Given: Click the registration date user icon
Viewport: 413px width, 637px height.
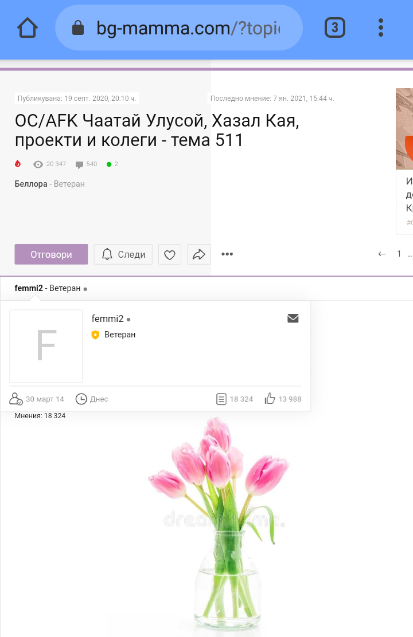Looking at the screenshot, I should point(16,399).
